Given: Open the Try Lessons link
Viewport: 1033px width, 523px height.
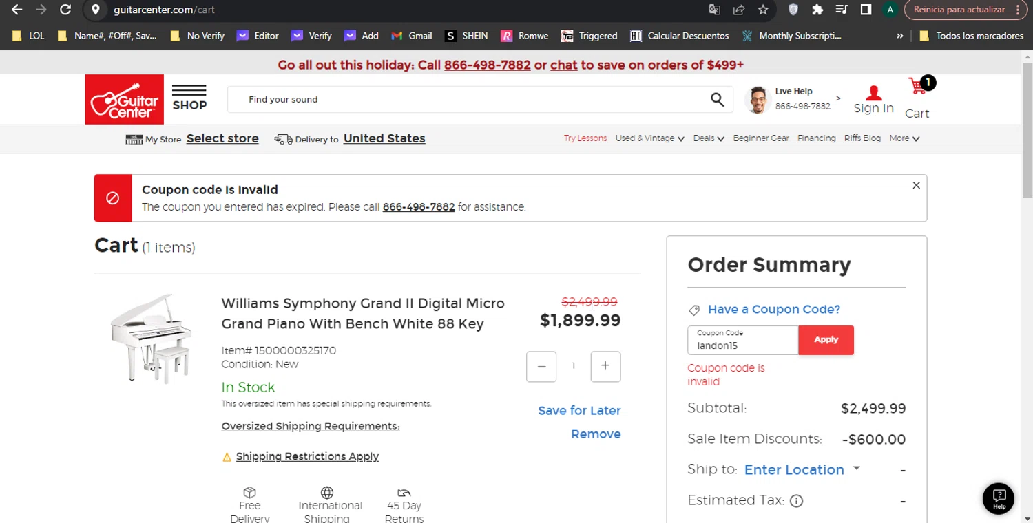Looking at the screenshot, I should [585, 138].
